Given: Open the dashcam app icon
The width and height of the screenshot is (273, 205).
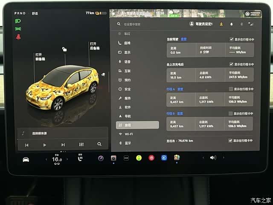Looking at the screenshot, I should [x=113, y=158].
